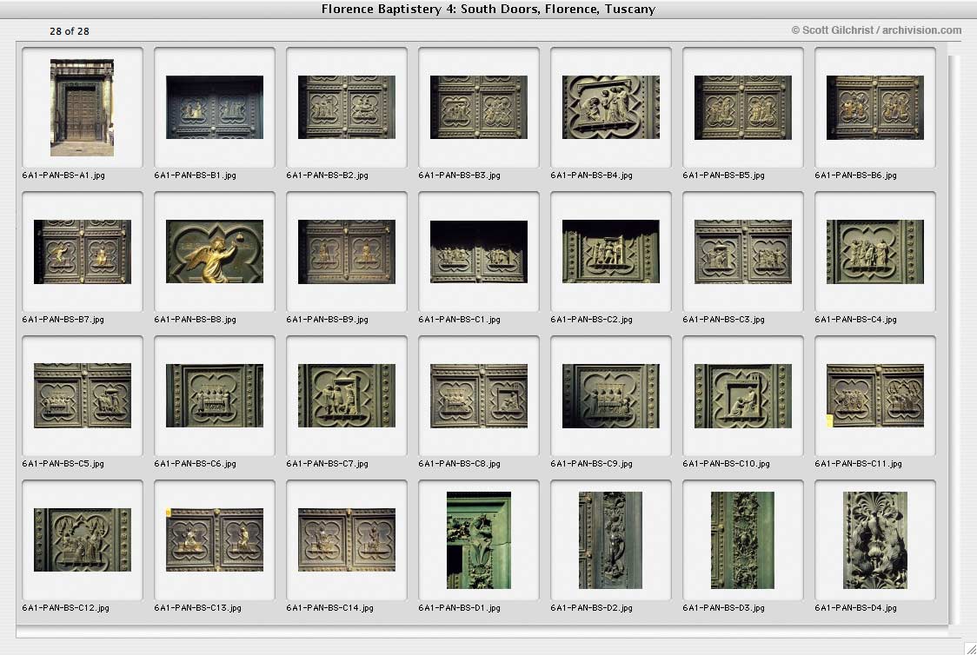This screenshot has width=977, height=655.
Task: Select thumbnail 6A1-PAN-BS-C13.jpg
Action: coord(215,539)
